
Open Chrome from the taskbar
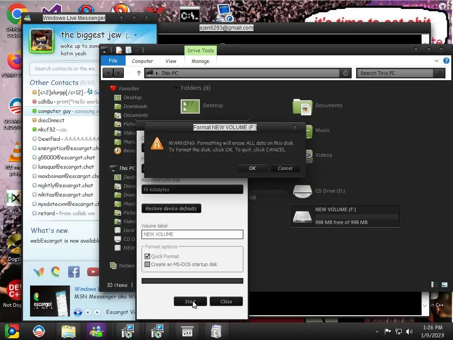pyautogui.click(x=12, y=331)
